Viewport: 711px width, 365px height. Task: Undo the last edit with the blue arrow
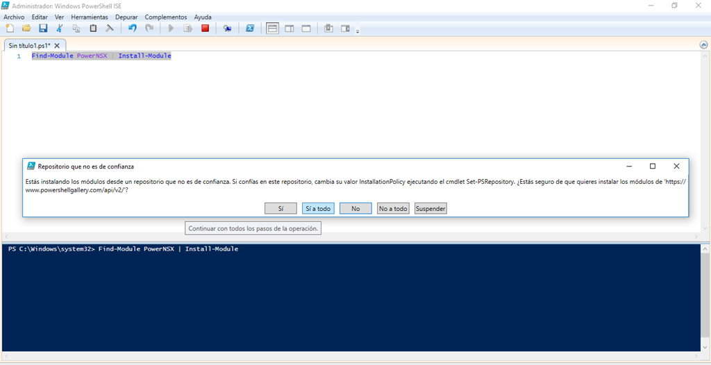[x=133, y=28]
